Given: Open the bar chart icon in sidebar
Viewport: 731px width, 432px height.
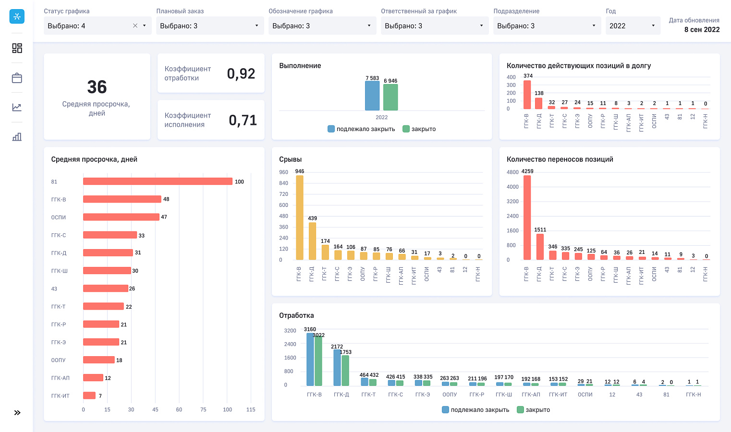Looking at the screenshot, I should pos(17,137).
